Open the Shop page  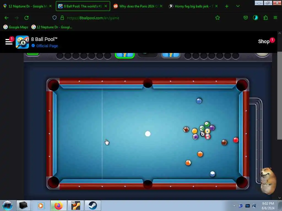tap(264, 41)
